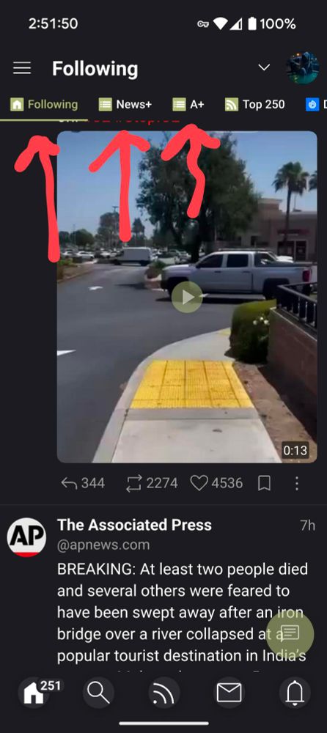Open the search magnifier in bottom bar

pyautogui.click(x=99, y=693)
